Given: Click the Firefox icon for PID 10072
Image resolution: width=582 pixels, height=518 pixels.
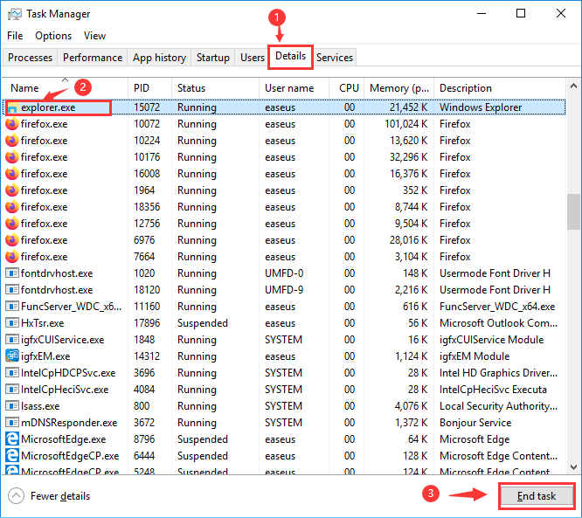Looking at the screenshot, I should point(12,124).
